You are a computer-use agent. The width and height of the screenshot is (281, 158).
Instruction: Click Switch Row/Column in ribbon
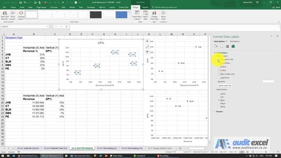coord(137,15)
